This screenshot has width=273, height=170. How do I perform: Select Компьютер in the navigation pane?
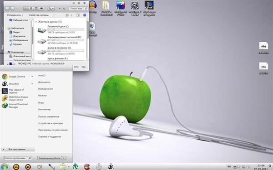(x=15, y=52)
